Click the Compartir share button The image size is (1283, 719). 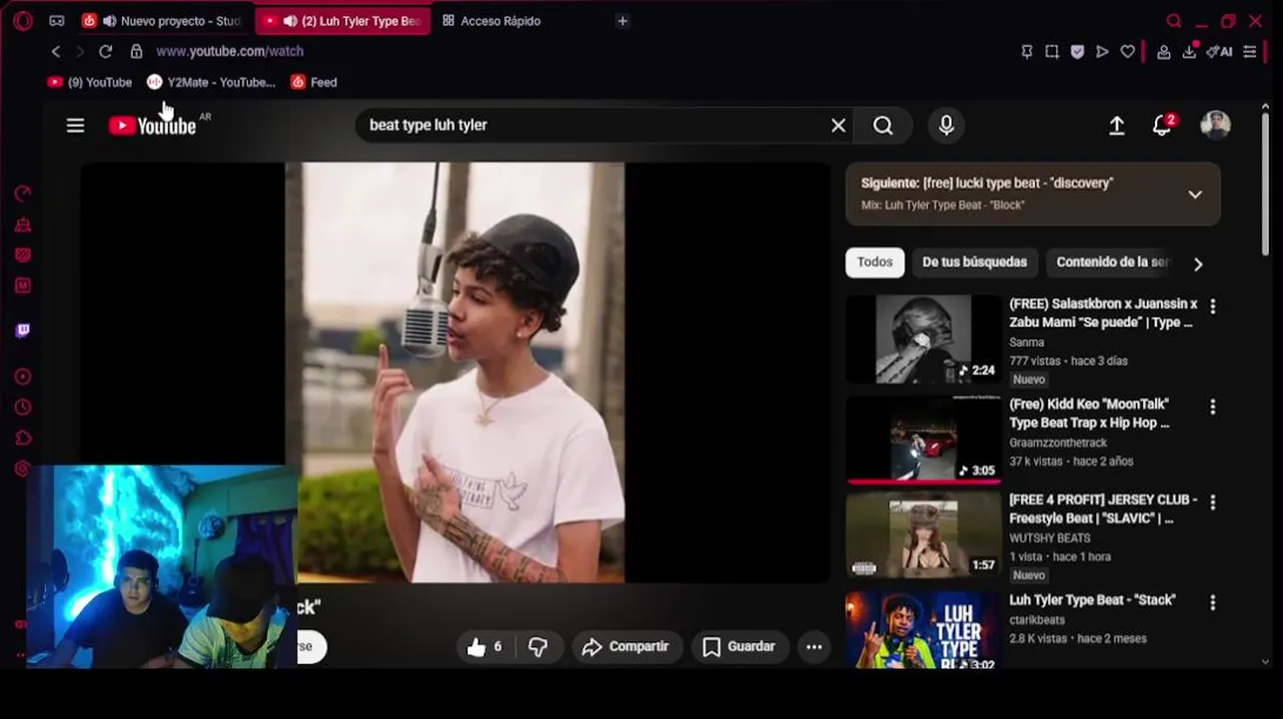point(627,647)
